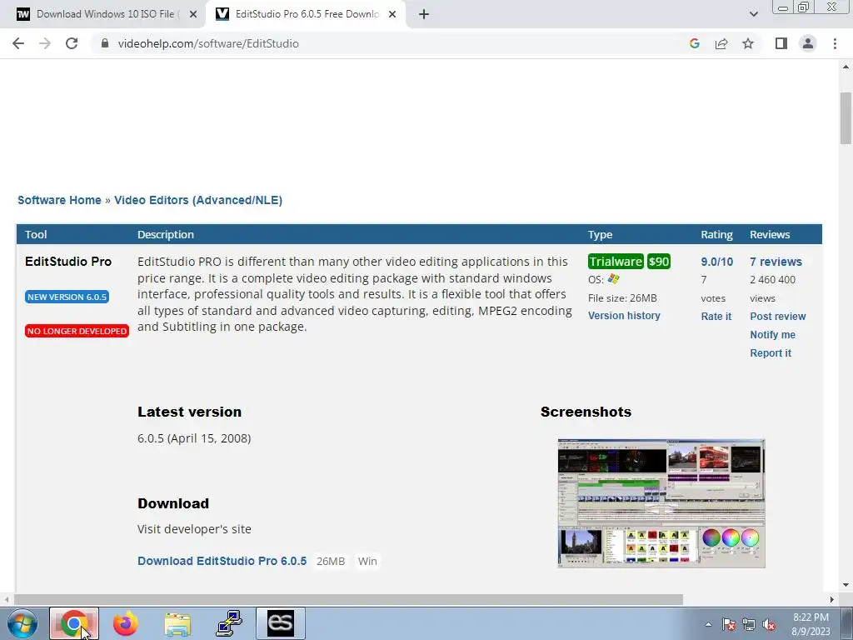Go back to the previous page

(18, 43)
